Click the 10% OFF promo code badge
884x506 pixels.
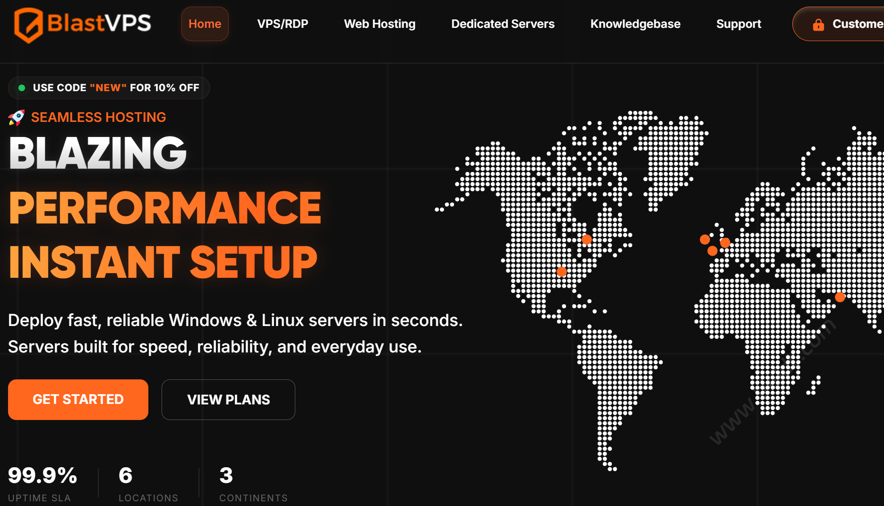(109, 88)
